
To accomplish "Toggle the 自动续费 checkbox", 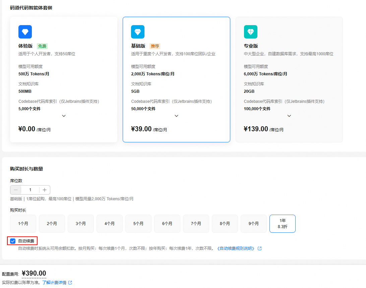I will tap(13, 241).
